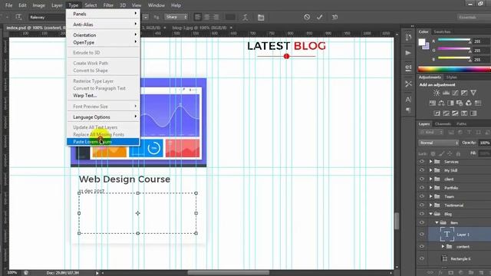This screenshot has width=491, height=276.
Task: Hide the Rectangle 6 layer
Action: (x=421, y=258)
